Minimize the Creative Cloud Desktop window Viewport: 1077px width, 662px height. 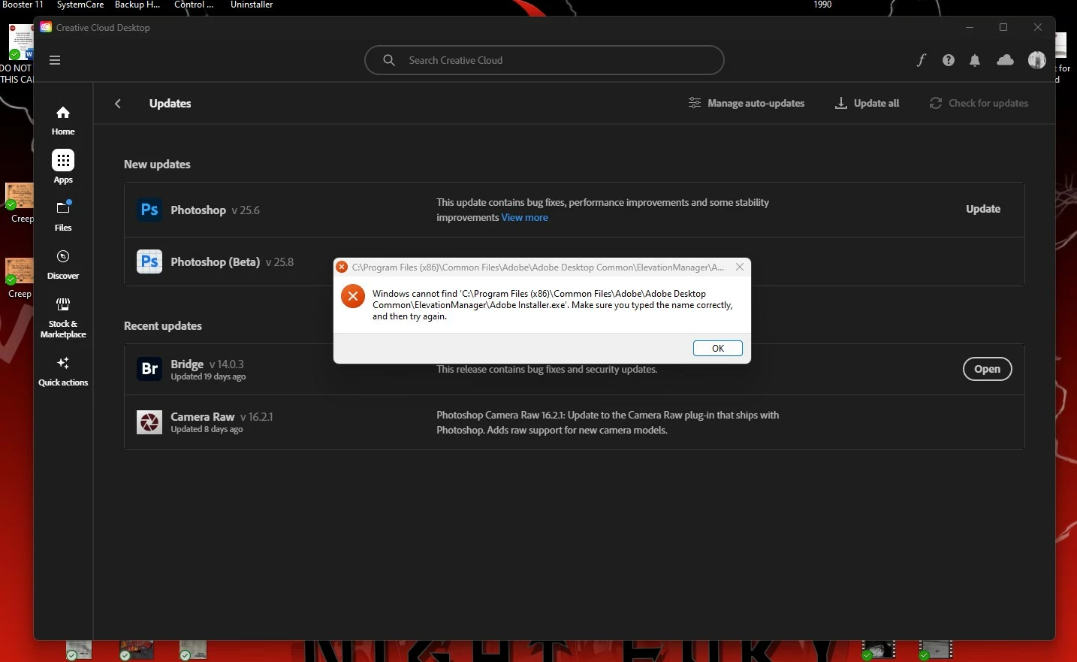(970, 27)
